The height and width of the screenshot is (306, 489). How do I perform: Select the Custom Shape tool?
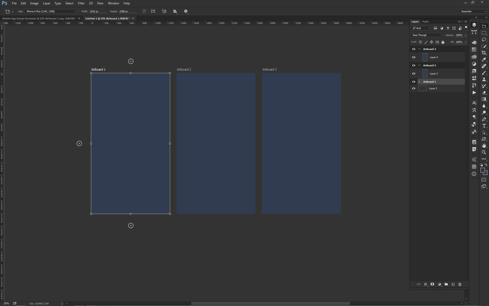click(x=484, y=139)
